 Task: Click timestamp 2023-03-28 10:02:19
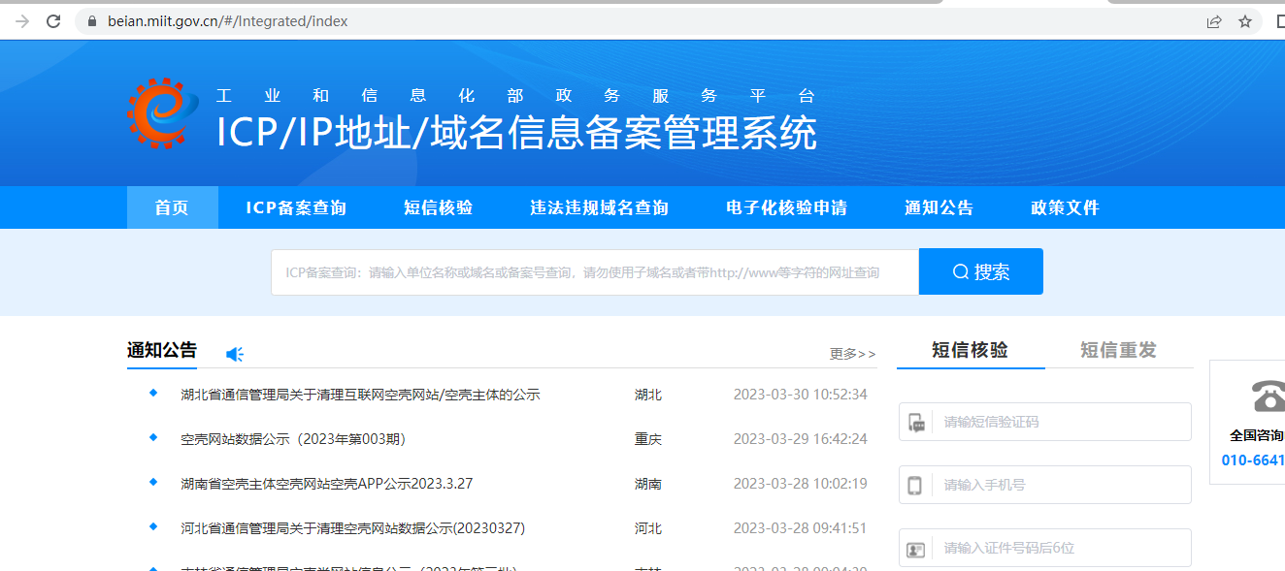[x=801, y=483]
